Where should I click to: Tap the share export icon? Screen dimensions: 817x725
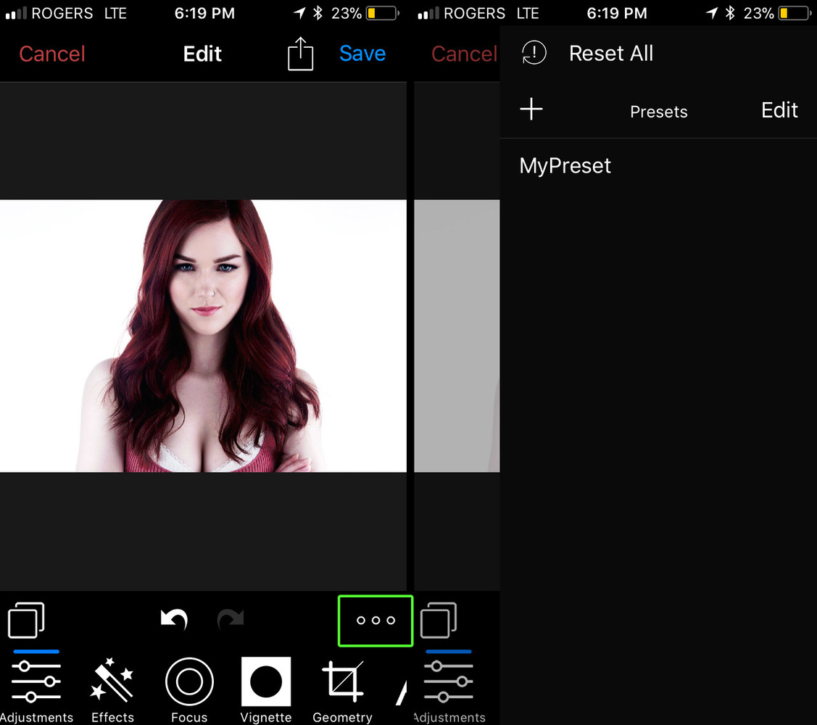tap(301, 54)
